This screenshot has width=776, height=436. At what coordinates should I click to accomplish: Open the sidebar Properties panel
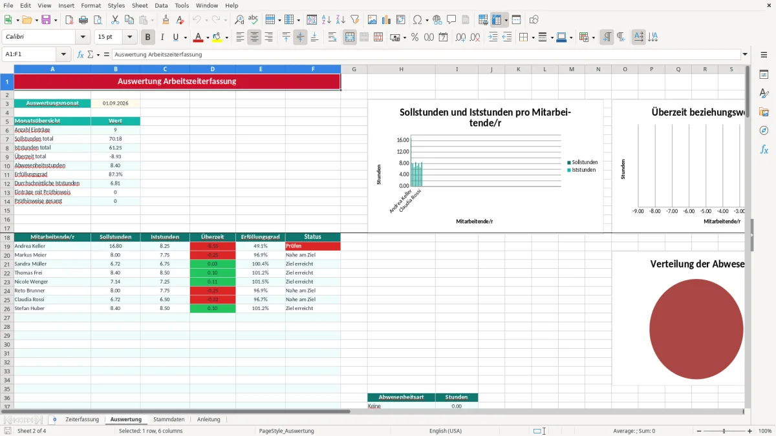(x=764, y=75)
